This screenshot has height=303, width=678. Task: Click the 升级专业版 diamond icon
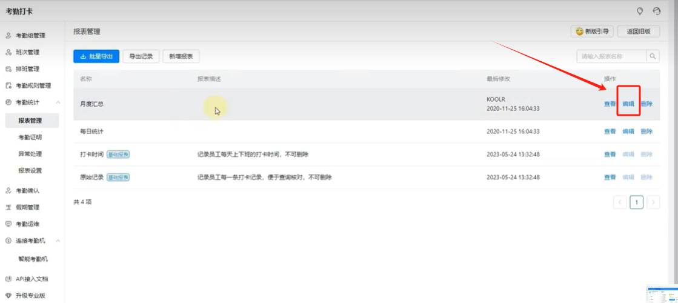tap(8, 296)
